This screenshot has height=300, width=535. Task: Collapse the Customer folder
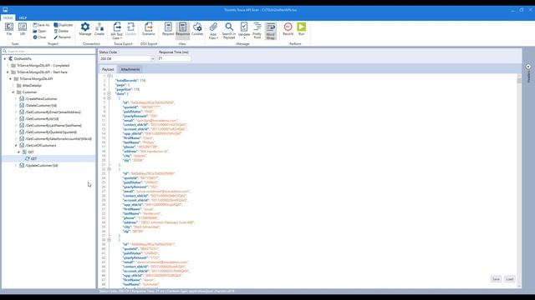[x=13, y=92]
